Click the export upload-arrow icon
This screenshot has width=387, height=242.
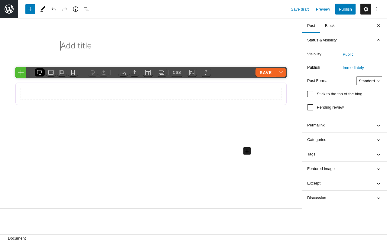(x=134, y=72)
